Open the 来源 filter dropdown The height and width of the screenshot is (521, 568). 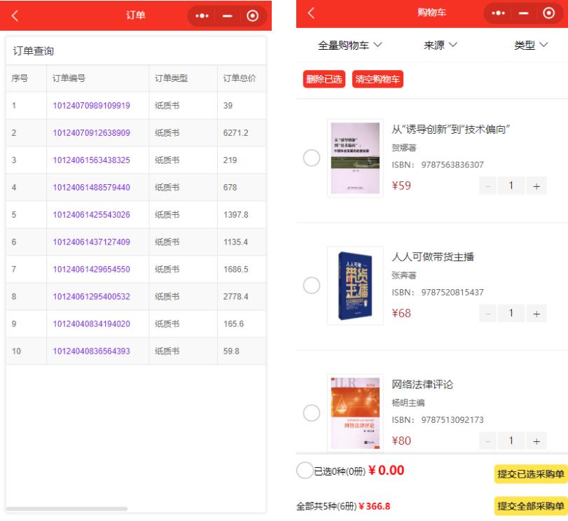pos(441,45)
